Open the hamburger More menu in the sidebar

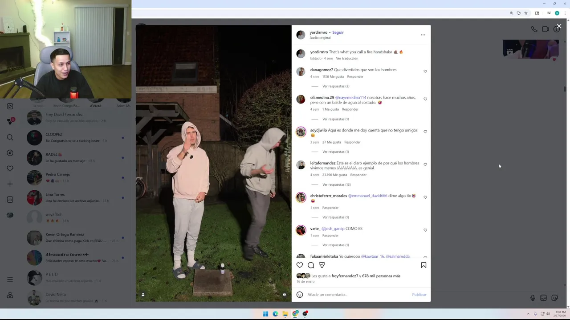[10, 280]
